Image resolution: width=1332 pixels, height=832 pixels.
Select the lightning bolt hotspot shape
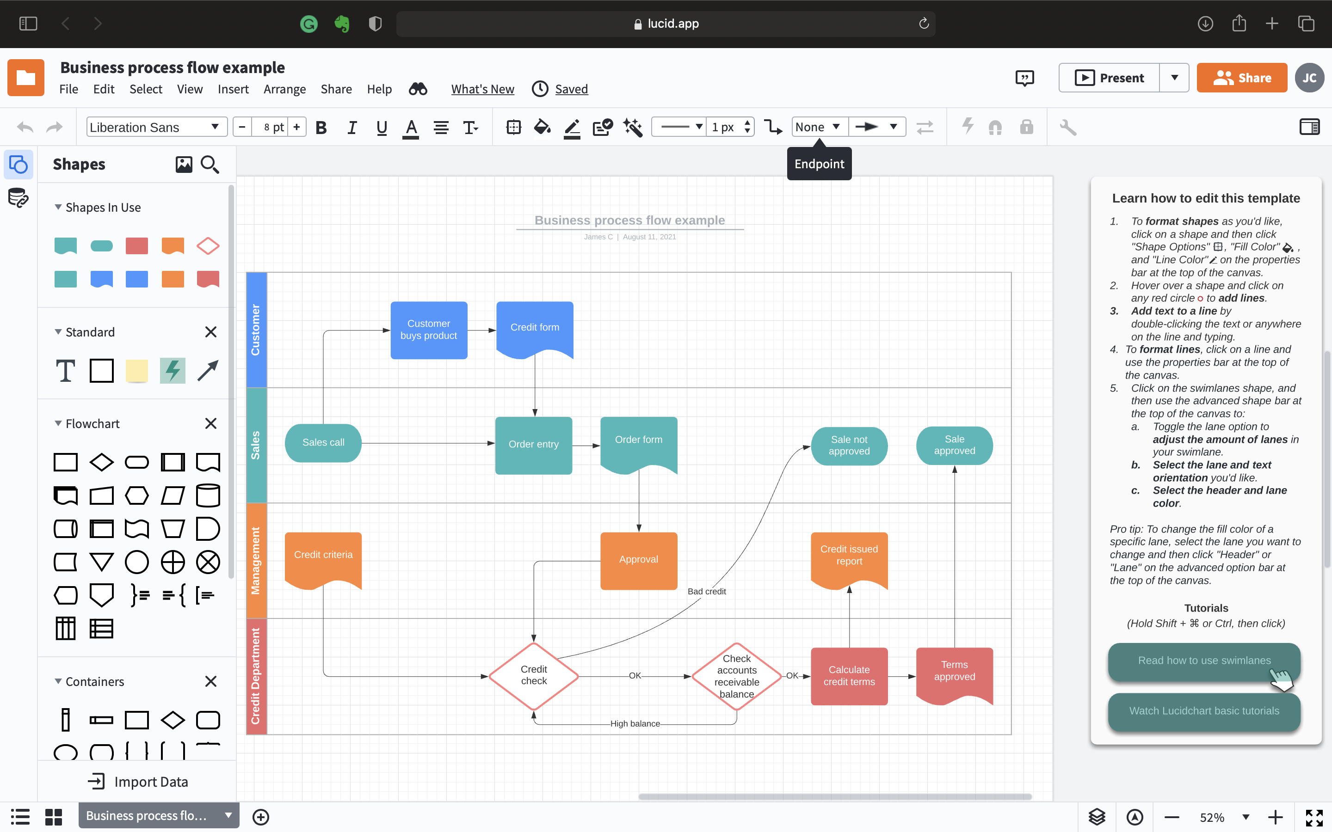172,370
